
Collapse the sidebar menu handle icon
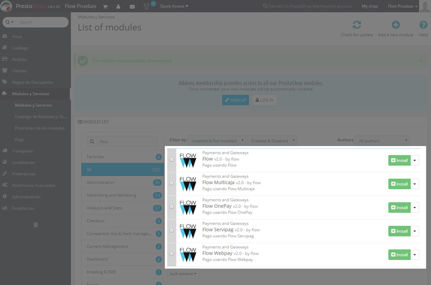coord(35,225)
